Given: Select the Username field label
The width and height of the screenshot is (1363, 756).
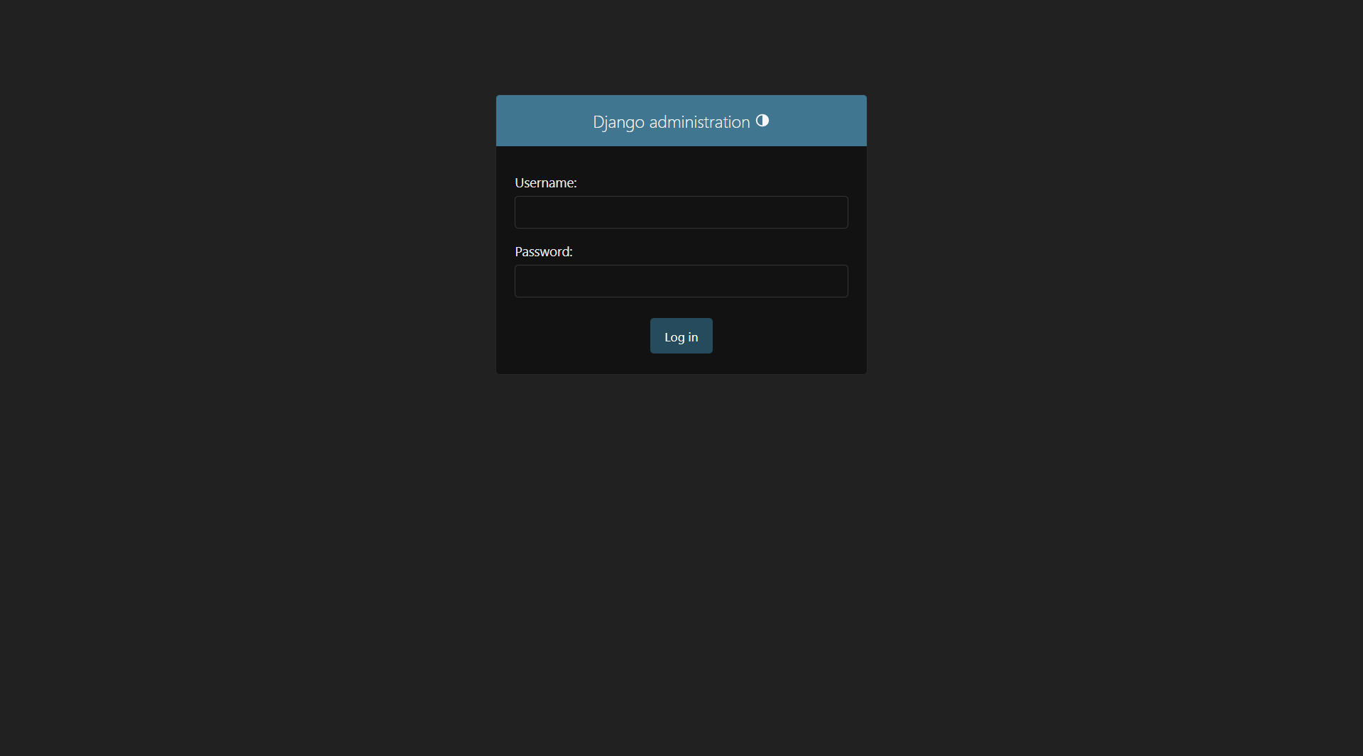Looking at the screenshot, I should click(545, 182).
